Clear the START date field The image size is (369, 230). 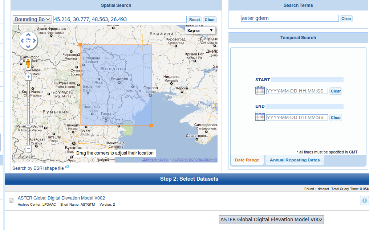click(x=336, y=91)
